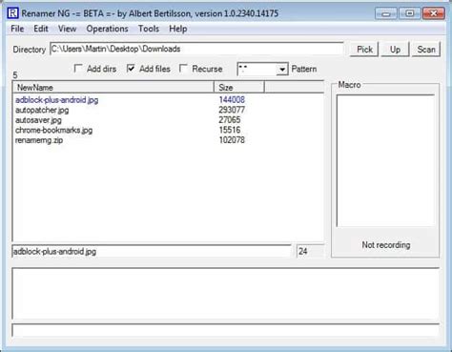
Task: Click the character count box showing 24
Action: 310,251
